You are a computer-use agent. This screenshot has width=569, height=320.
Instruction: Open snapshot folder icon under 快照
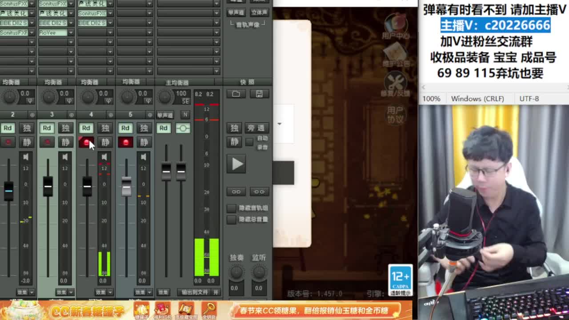tap(236, 94)
